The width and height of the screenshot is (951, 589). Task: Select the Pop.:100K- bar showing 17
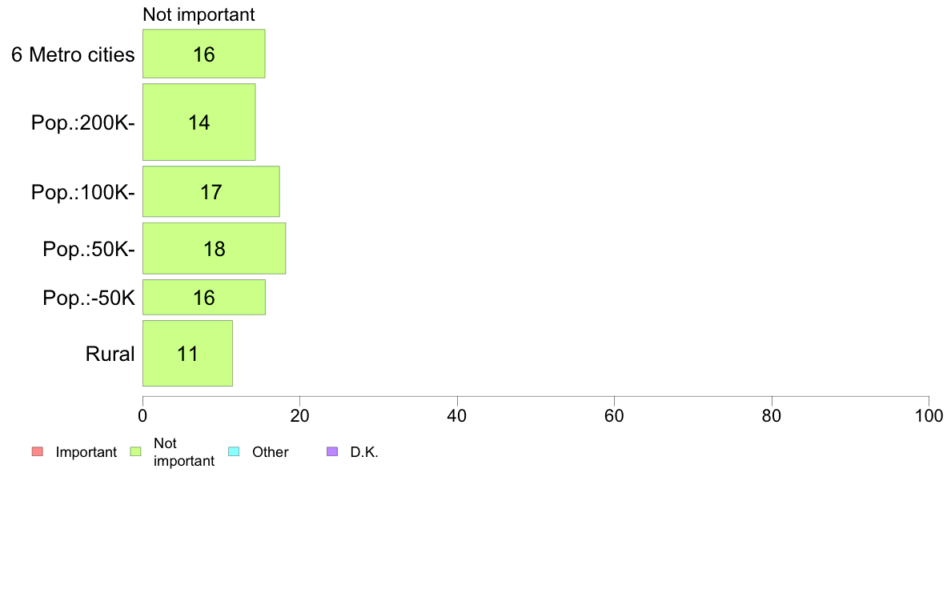(x=211, y=191)
